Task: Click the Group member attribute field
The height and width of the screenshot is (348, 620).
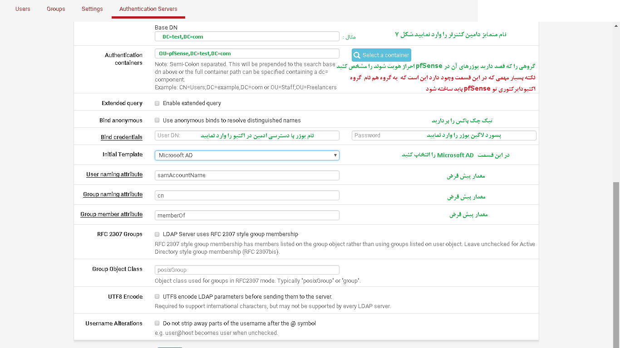Action: pyautogui.click(x=247, y=215)
